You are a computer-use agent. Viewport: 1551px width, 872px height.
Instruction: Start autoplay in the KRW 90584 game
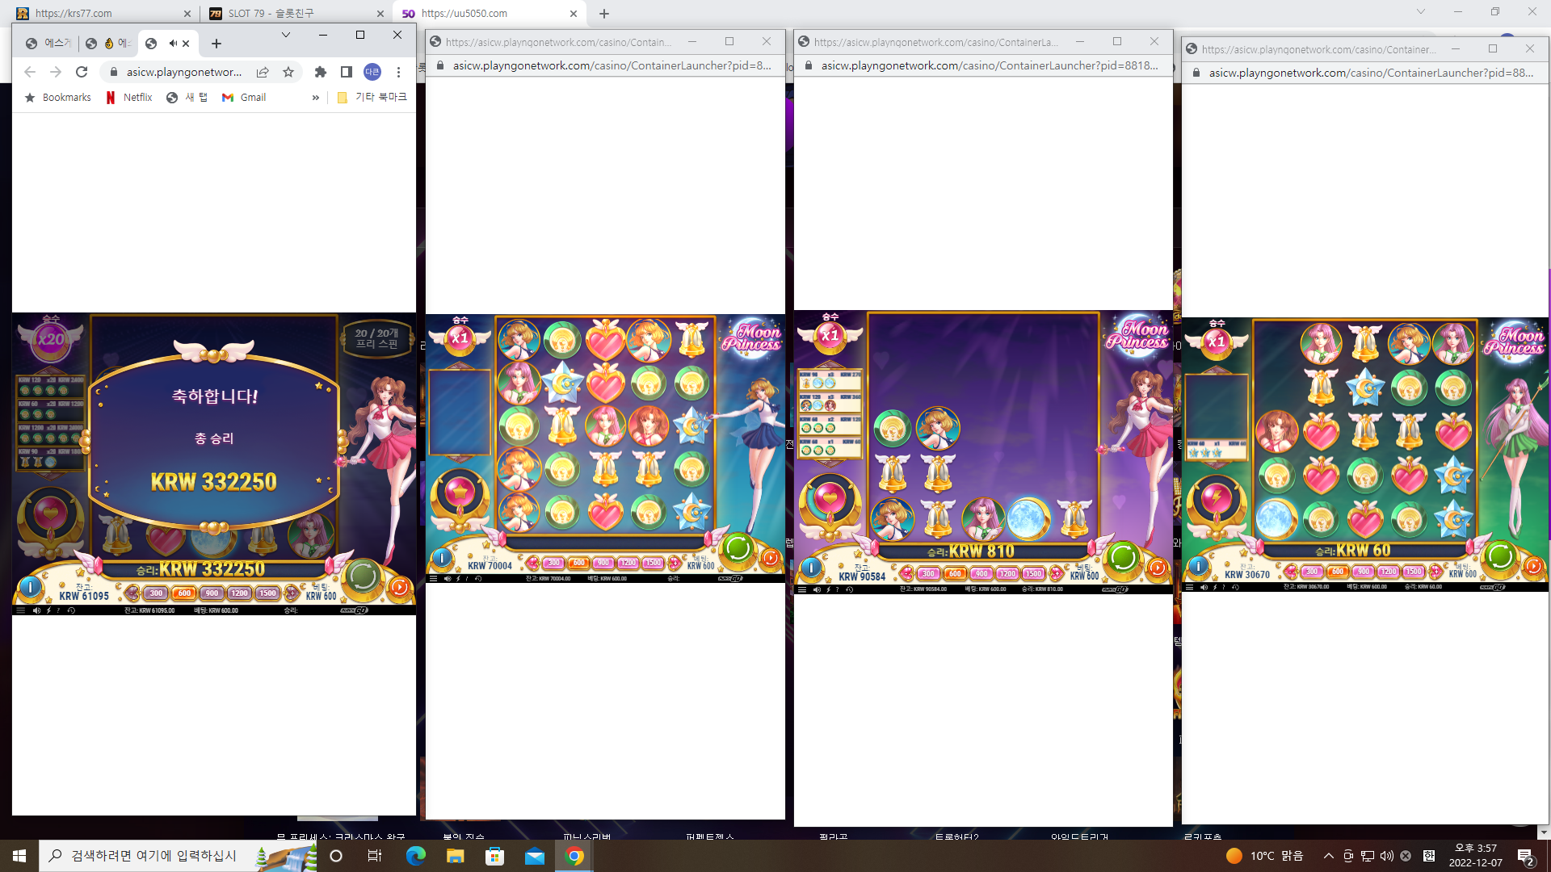1158,568
